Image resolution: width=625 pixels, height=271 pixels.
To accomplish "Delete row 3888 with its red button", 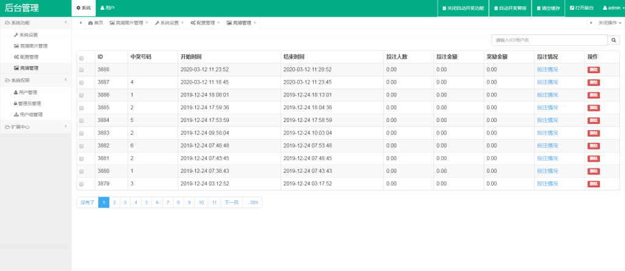I will point(593,70).
